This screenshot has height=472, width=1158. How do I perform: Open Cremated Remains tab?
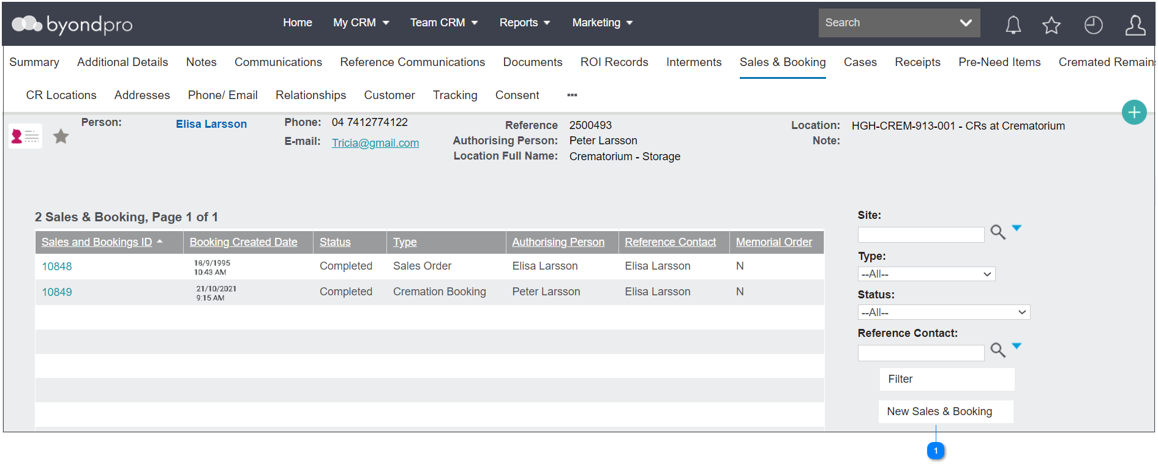pos(1106,62)
